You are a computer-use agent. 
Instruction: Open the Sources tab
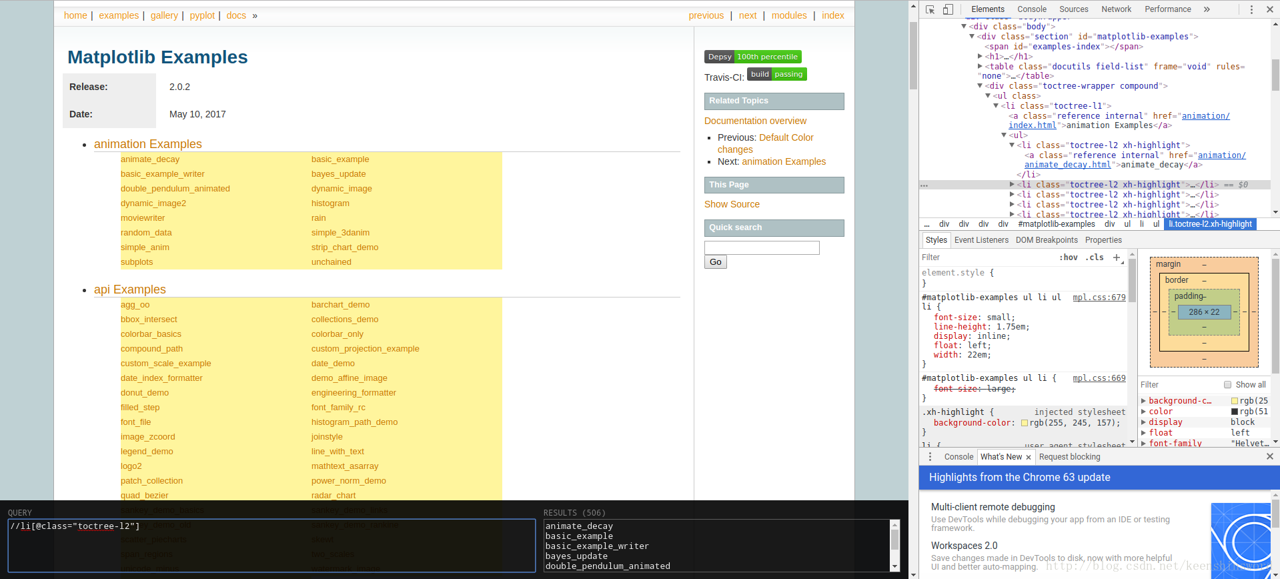pos(1074,9)
